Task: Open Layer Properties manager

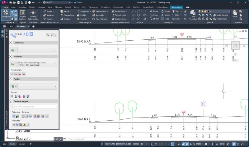Action: (193, 15)
